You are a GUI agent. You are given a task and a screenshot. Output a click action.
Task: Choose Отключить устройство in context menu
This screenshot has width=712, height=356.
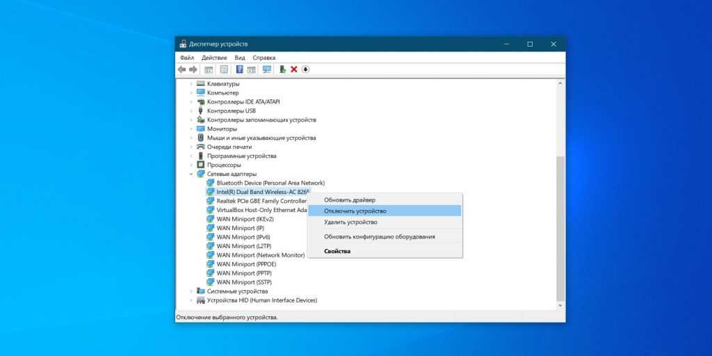pos(355,211)
